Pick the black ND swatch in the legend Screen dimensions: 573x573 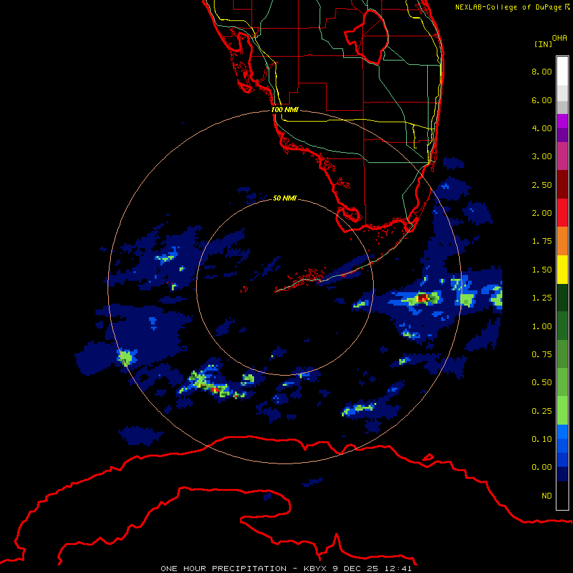click(562, 495)
